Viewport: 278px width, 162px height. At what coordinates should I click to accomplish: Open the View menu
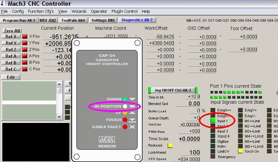pyautogui.click(x=63, y=11)
